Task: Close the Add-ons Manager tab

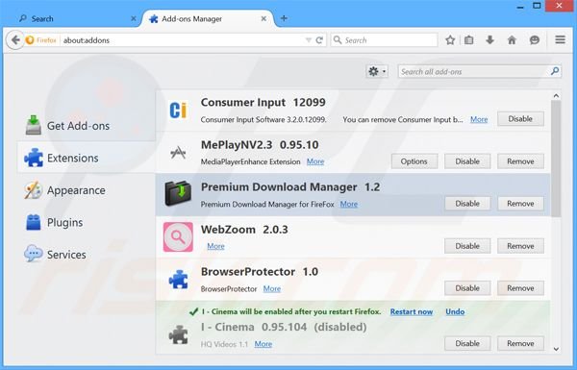Action: (x=263, y=18)
